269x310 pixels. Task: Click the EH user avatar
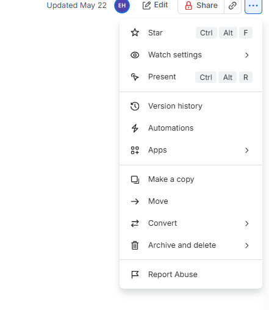(122, 5)
